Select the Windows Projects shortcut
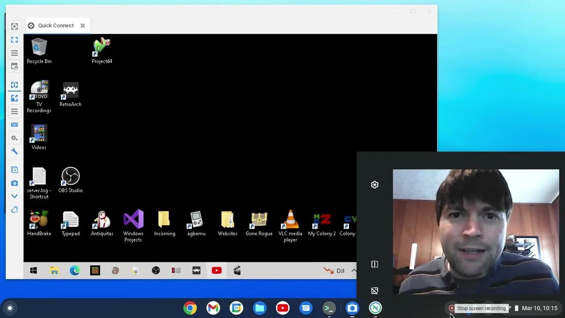 (x=133, y=226)
